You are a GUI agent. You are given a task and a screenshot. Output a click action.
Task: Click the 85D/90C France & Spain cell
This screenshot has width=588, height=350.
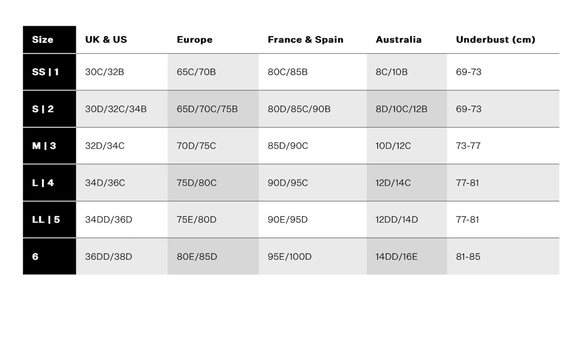pyautogui.click(x=288, y=146)
